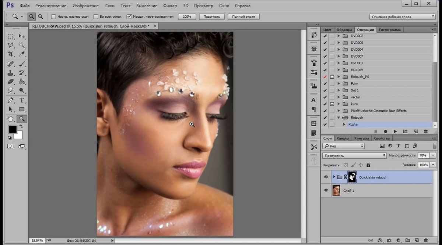Collapse the Retouch action set
This screenshot has height=245, width=442.
tap(338, 118)
